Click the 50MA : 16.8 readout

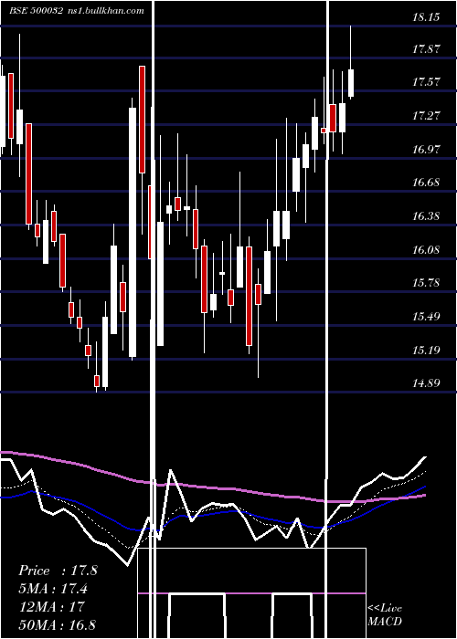coord(58,624)
